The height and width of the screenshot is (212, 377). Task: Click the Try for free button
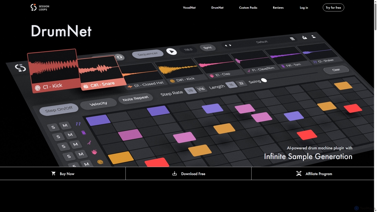[333, 8]
